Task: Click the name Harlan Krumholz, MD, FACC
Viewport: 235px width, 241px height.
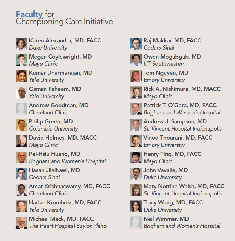Action: click(65, 202)
